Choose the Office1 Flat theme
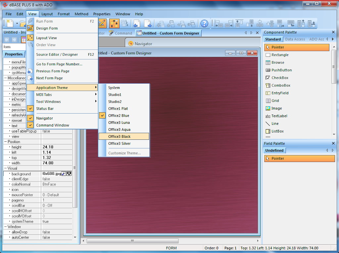 click(x=124, y=109)
